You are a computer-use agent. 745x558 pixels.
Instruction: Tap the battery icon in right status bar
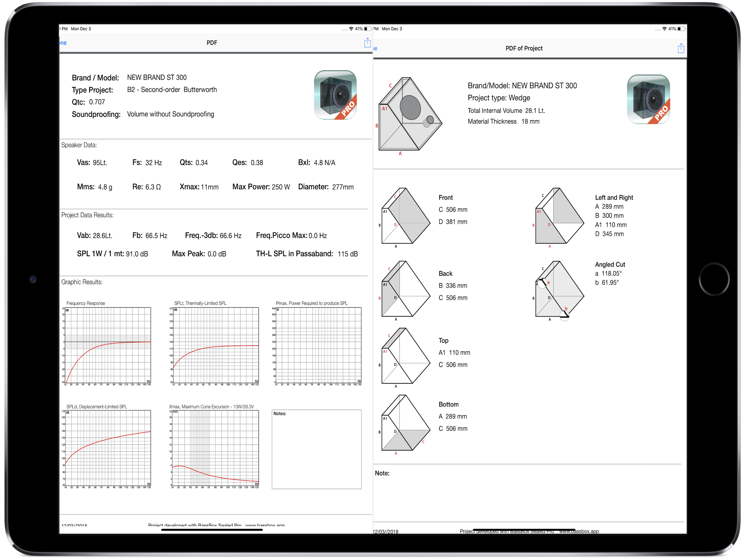tap(681, 29)
